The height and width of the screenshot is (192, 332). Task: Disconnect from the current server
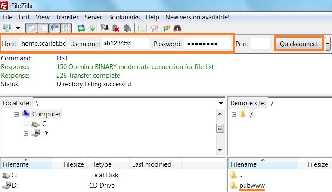pos(116,28)
